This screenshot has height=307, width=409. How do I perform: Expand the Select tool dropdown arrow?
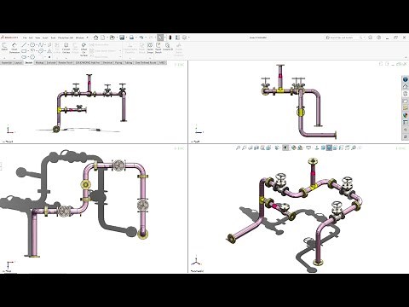pyautogui.click(x=164, y=38)
